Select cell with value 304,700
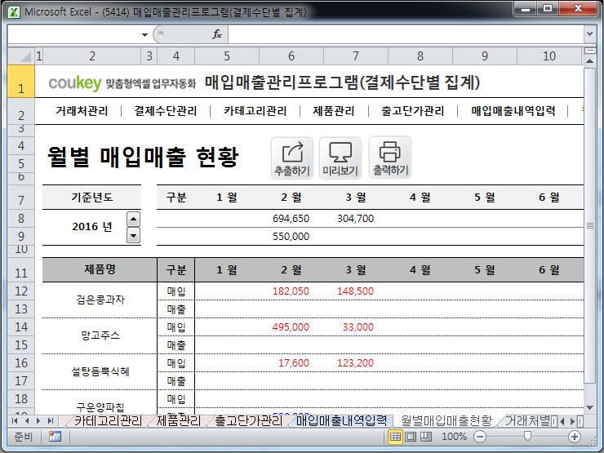This screenshot has height=453, width=604. [x=356, y=219]
